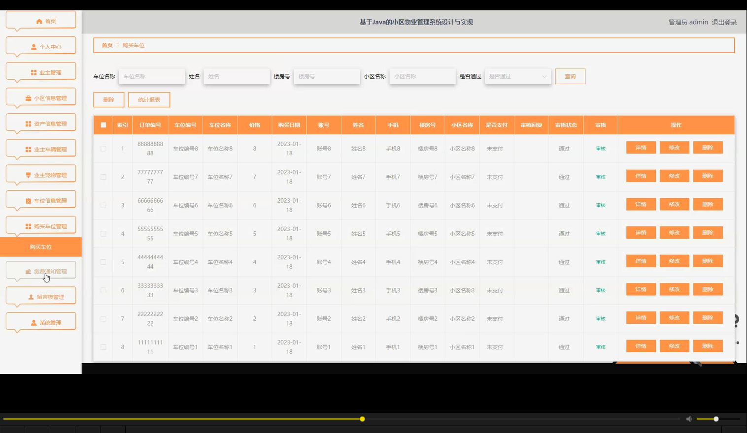The image size is (747, 433).
Task: Select the 购买车位 submenu item
Action: [x=41, y=247]
